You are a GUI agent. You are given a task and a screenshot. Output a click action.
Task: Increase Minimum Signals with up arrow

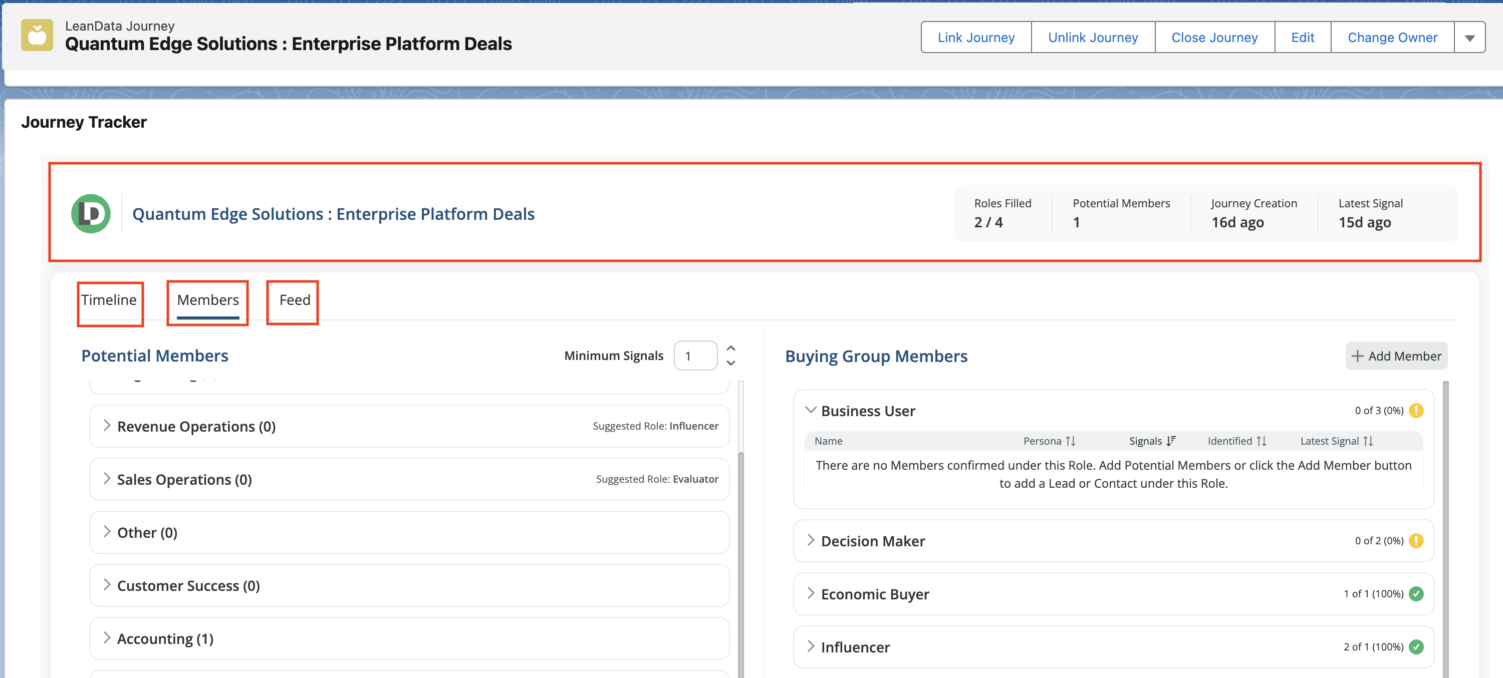point(730,348)
